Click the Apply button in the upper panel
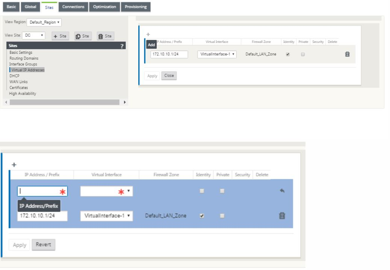Screen dimensions: 390x270 [x=152, y=76]
